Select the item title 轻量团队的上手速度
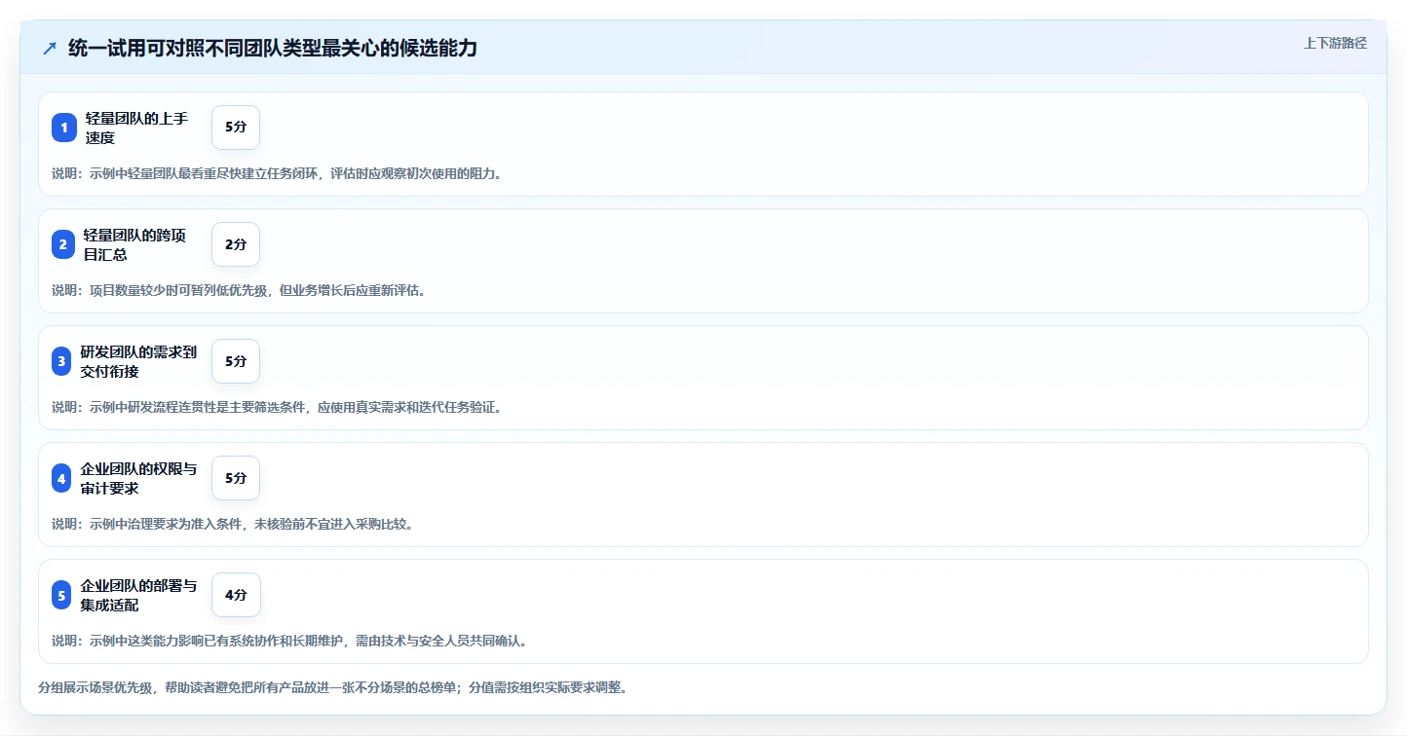The width and height of the screenshot is (1407, 736). pyautogui.click(x=137, y=128)
